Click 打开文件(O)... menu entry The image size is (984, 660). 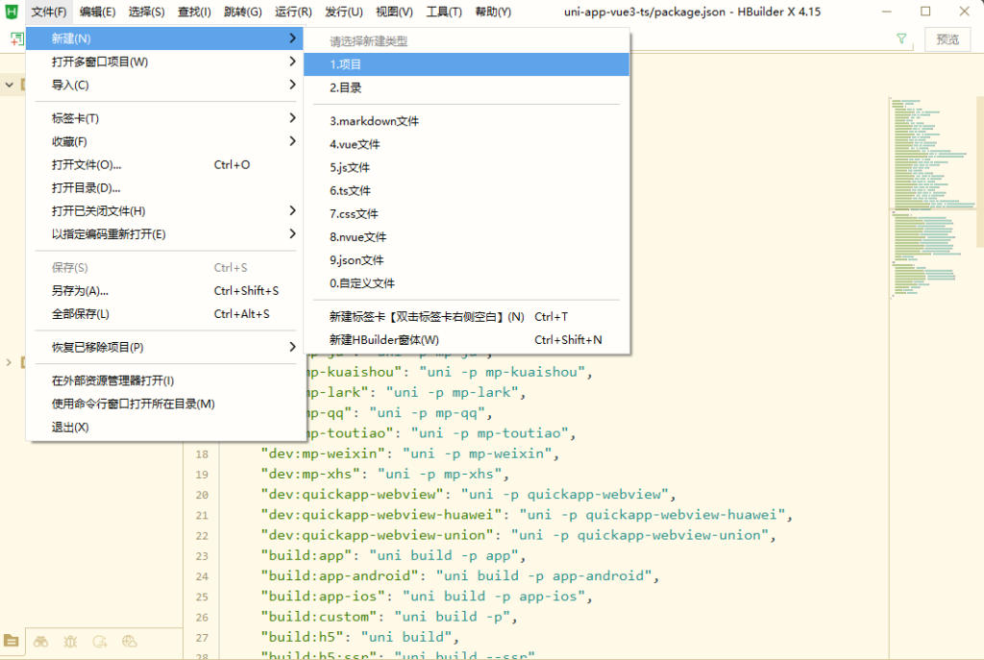click(86, 165)
